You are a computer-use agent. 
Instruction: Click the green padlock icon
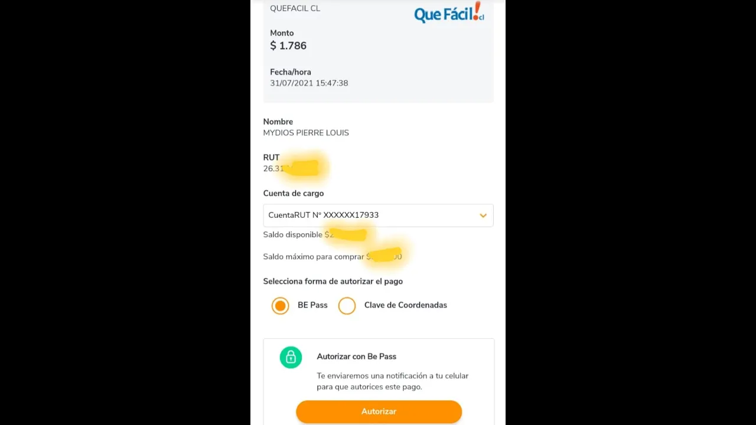click(291, 357)
